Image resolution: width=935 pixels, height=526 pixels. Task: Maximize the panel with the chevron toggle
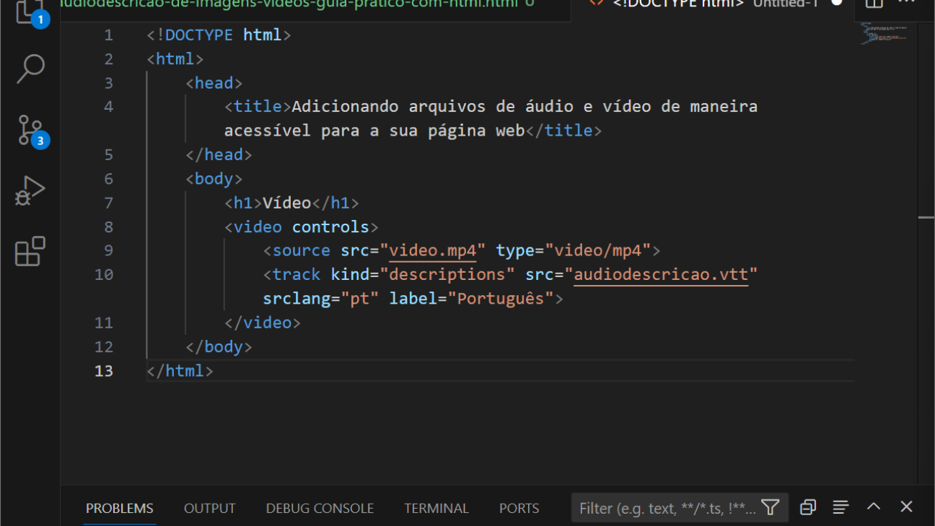pyautogui.click(x=873, y=507)
